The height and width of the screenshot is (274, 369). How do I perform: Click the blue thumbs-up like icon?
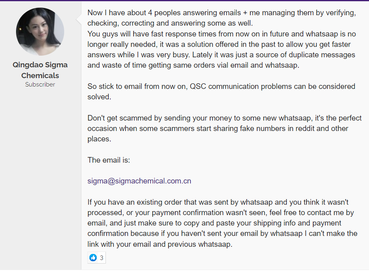click(93, 258)
